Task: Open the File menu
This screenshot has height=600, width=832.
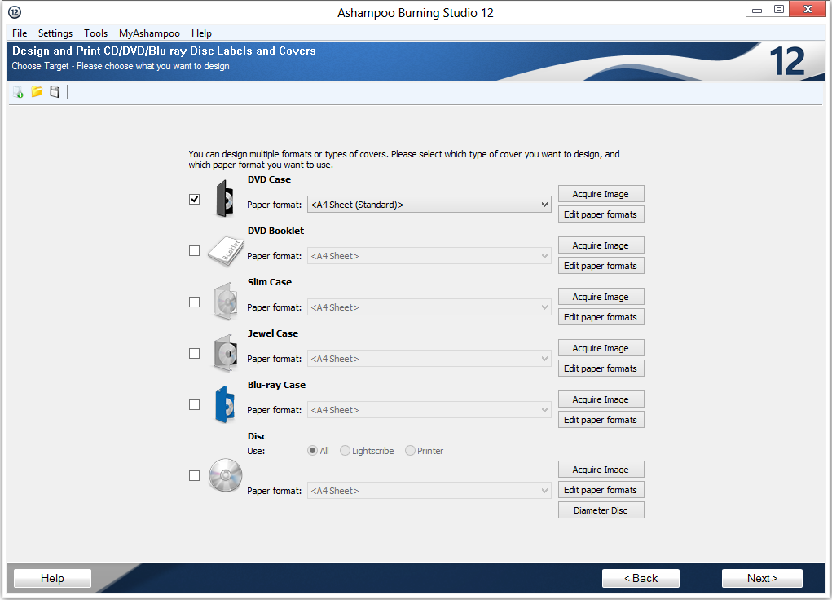Action: [20, 33]
